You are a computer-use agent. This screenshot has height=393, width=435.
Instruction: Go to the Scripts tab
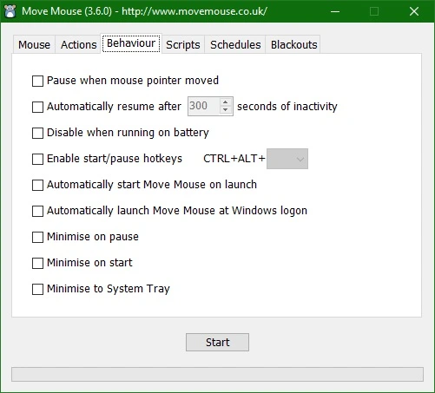(x=183, y=45)
